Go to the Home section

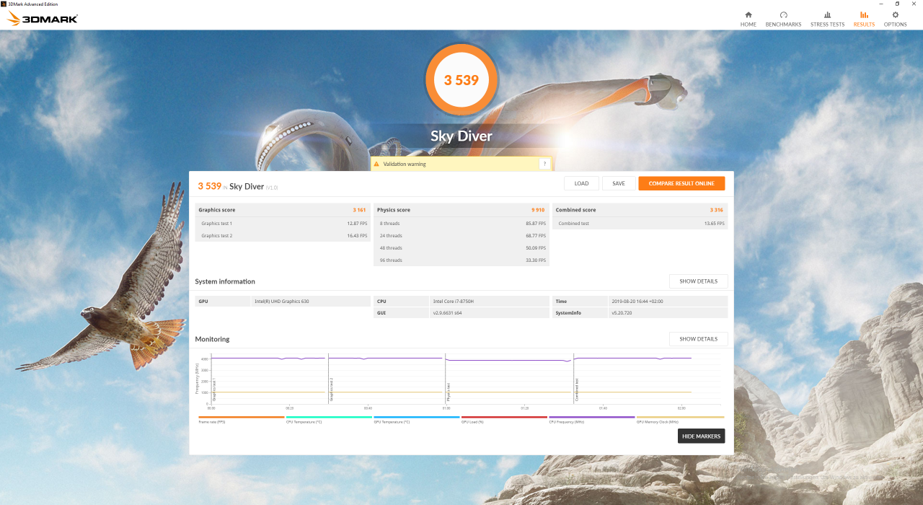(x=748, y=19)
